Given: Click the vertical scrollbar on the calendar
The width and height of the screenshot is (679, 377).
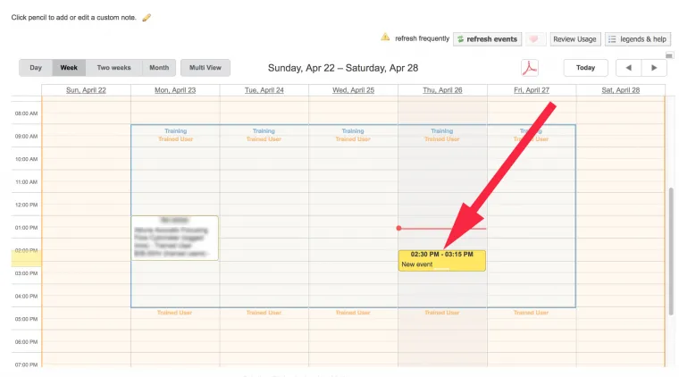Looking at the screenshot, I should coord(670,250).
